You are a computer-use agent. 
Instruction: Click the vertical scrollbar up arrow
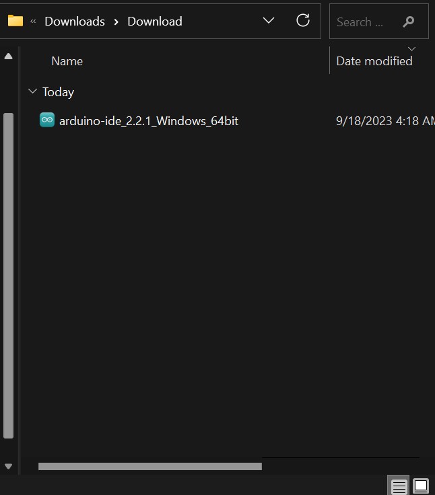[x=9, y=57]
